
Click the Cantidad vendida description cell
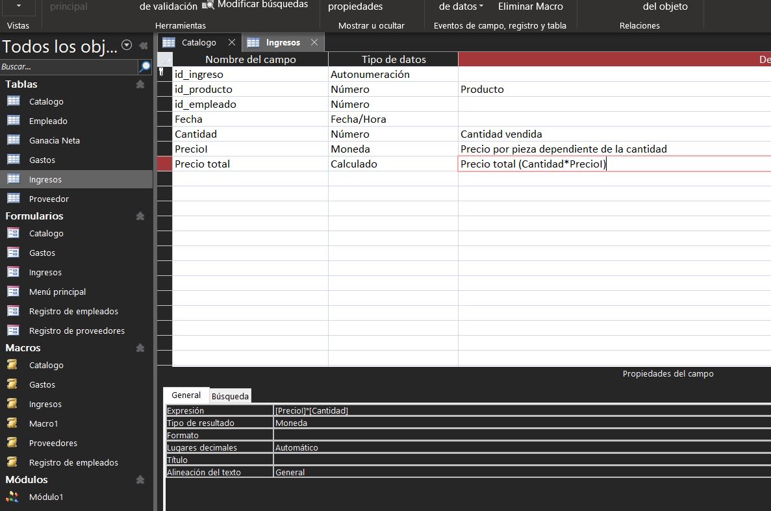click(x=614, y=134)
